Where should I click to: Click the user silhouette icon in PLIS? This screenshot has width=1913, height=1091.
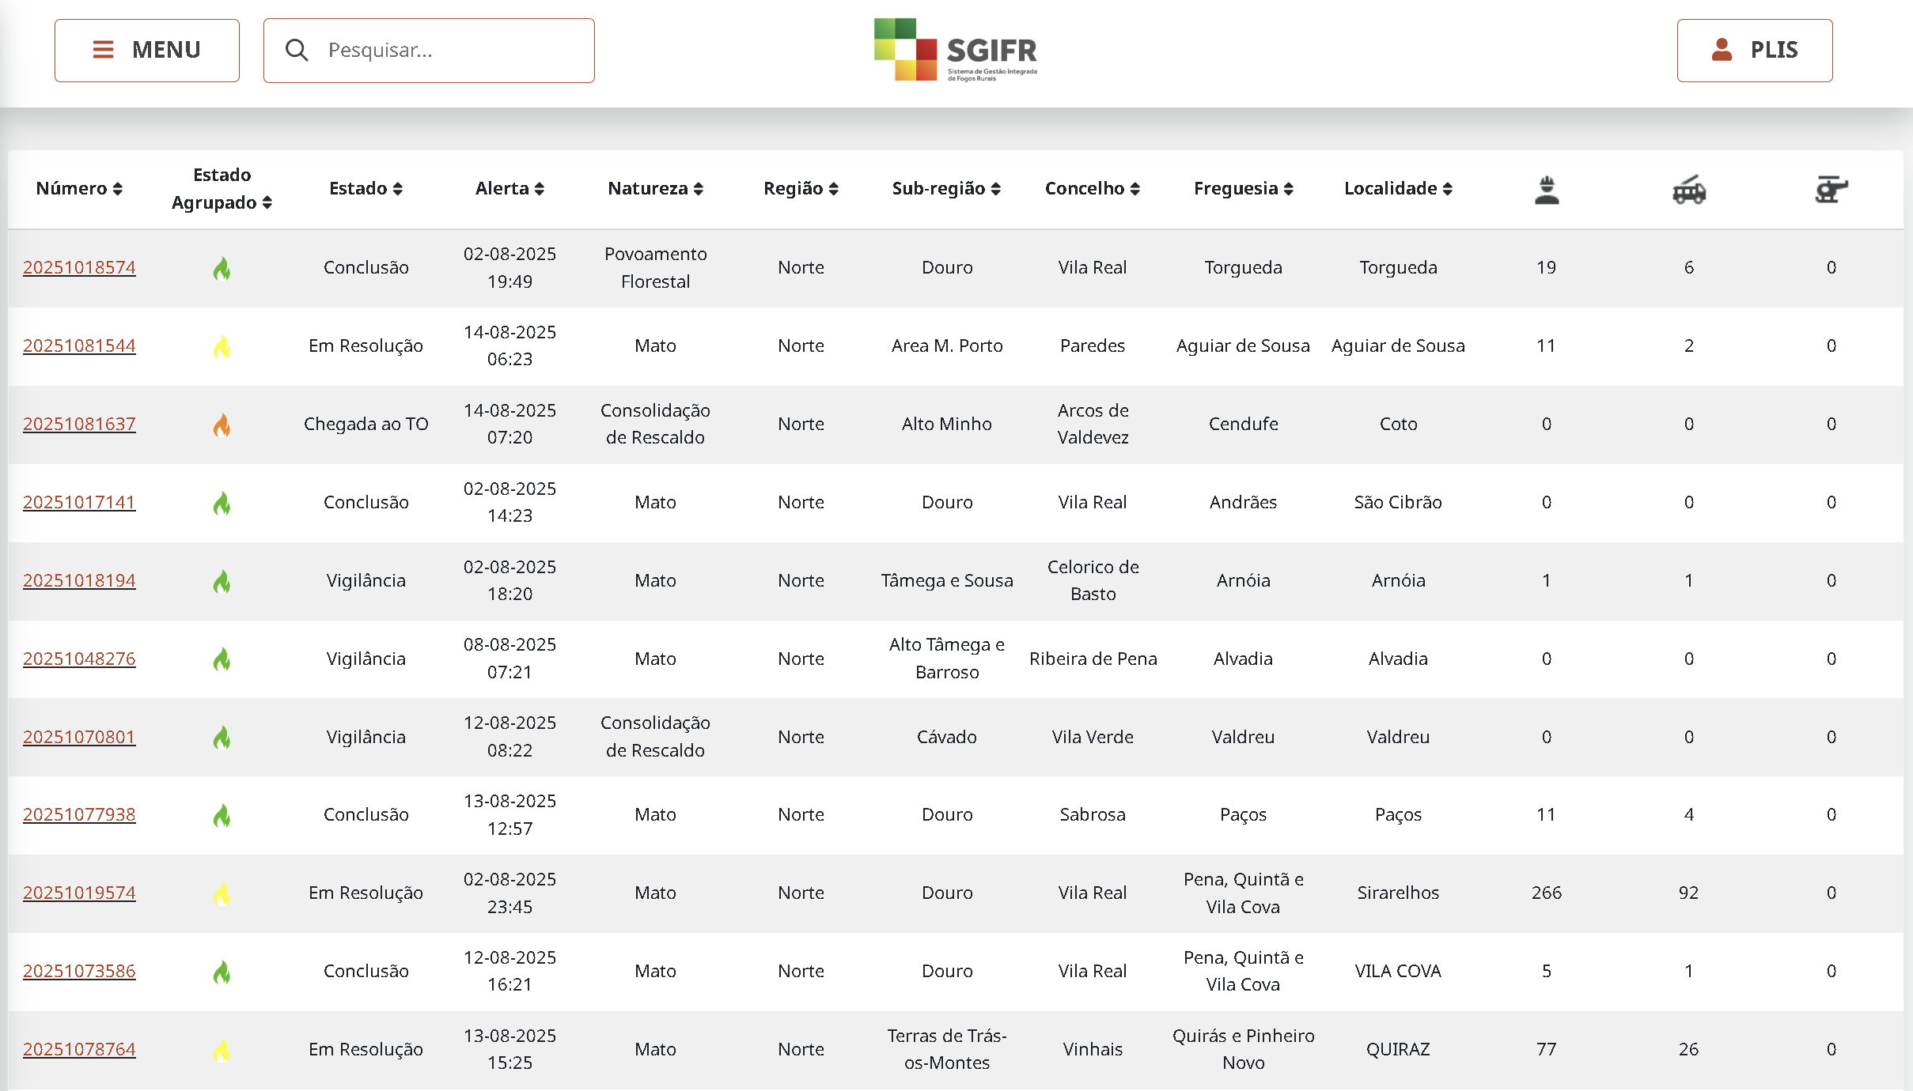[x=1722, y=50]
